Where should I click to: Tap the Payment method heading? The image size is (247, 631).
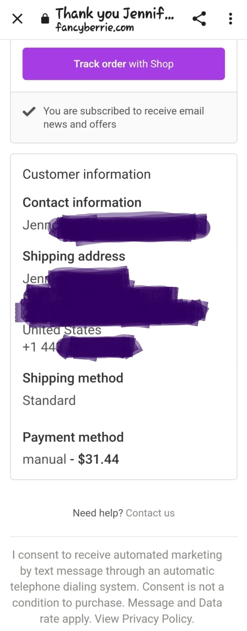(x=73, y=437)
